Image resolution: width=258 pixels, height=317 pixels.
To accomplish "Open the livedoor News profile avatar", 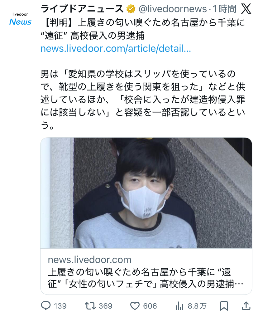I will (x=20, y=19).
